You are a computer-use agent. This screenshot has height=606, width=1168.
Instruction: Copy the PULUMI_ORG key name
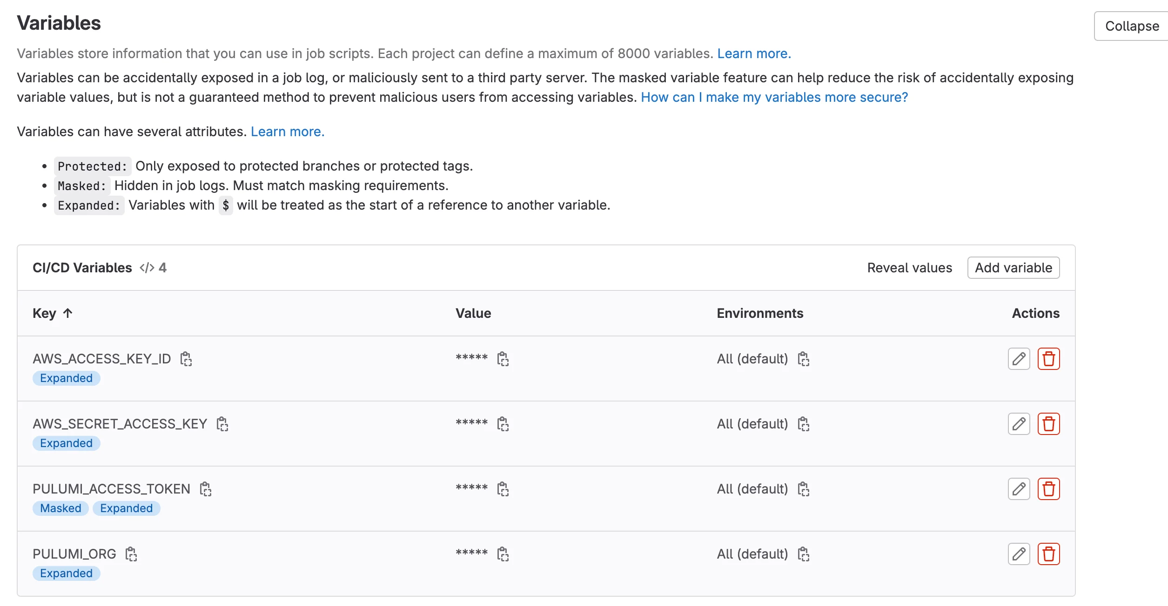coord(131,554)
